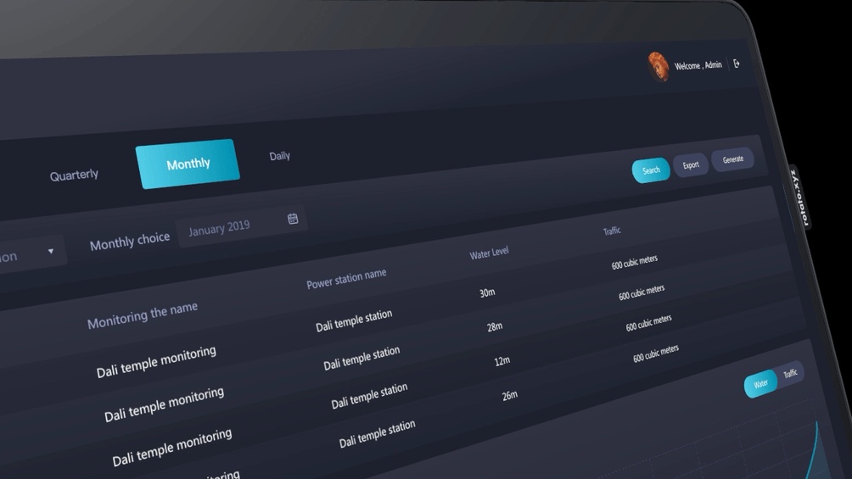The height and width of the screenshot is (479, 852).
Task: Click the 26m water level cell
Action: point(510,395)
